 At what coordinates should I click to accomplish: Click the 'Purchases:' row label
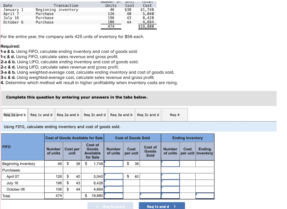[x=11, y=170]
